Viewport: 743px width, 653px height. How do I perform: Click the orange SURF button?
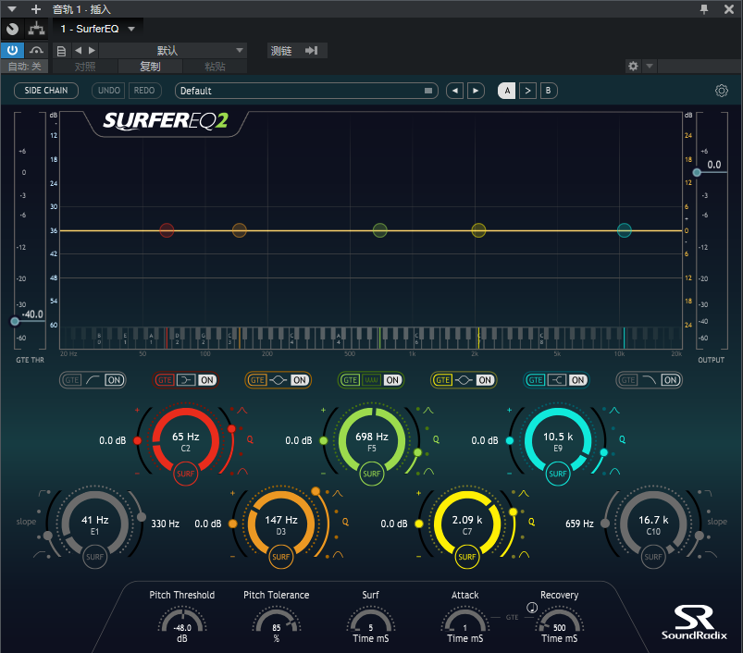[281, 557]
